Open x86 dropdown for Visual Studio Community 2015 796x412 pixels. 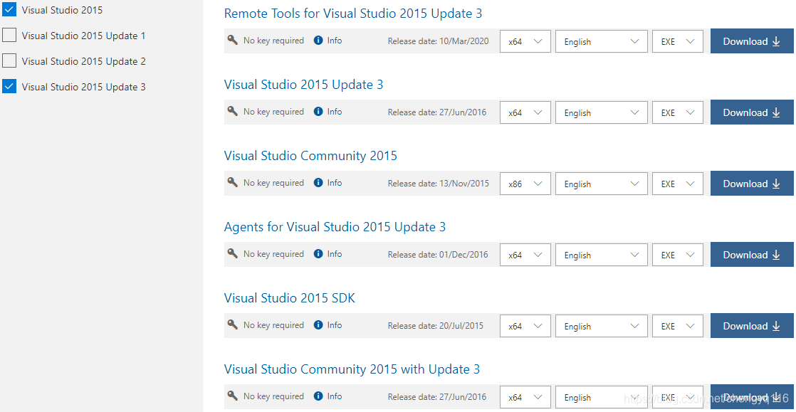[525, 184]
